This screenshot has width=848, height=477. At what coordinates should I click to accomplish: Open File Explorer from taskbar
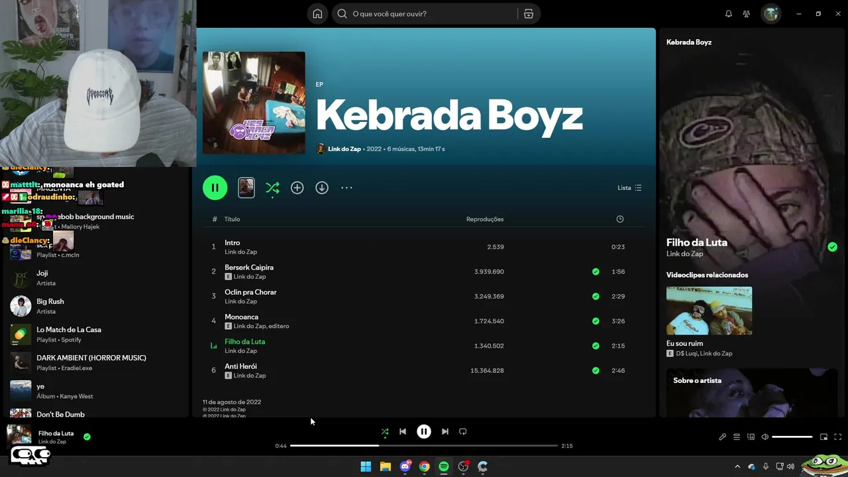385,466
